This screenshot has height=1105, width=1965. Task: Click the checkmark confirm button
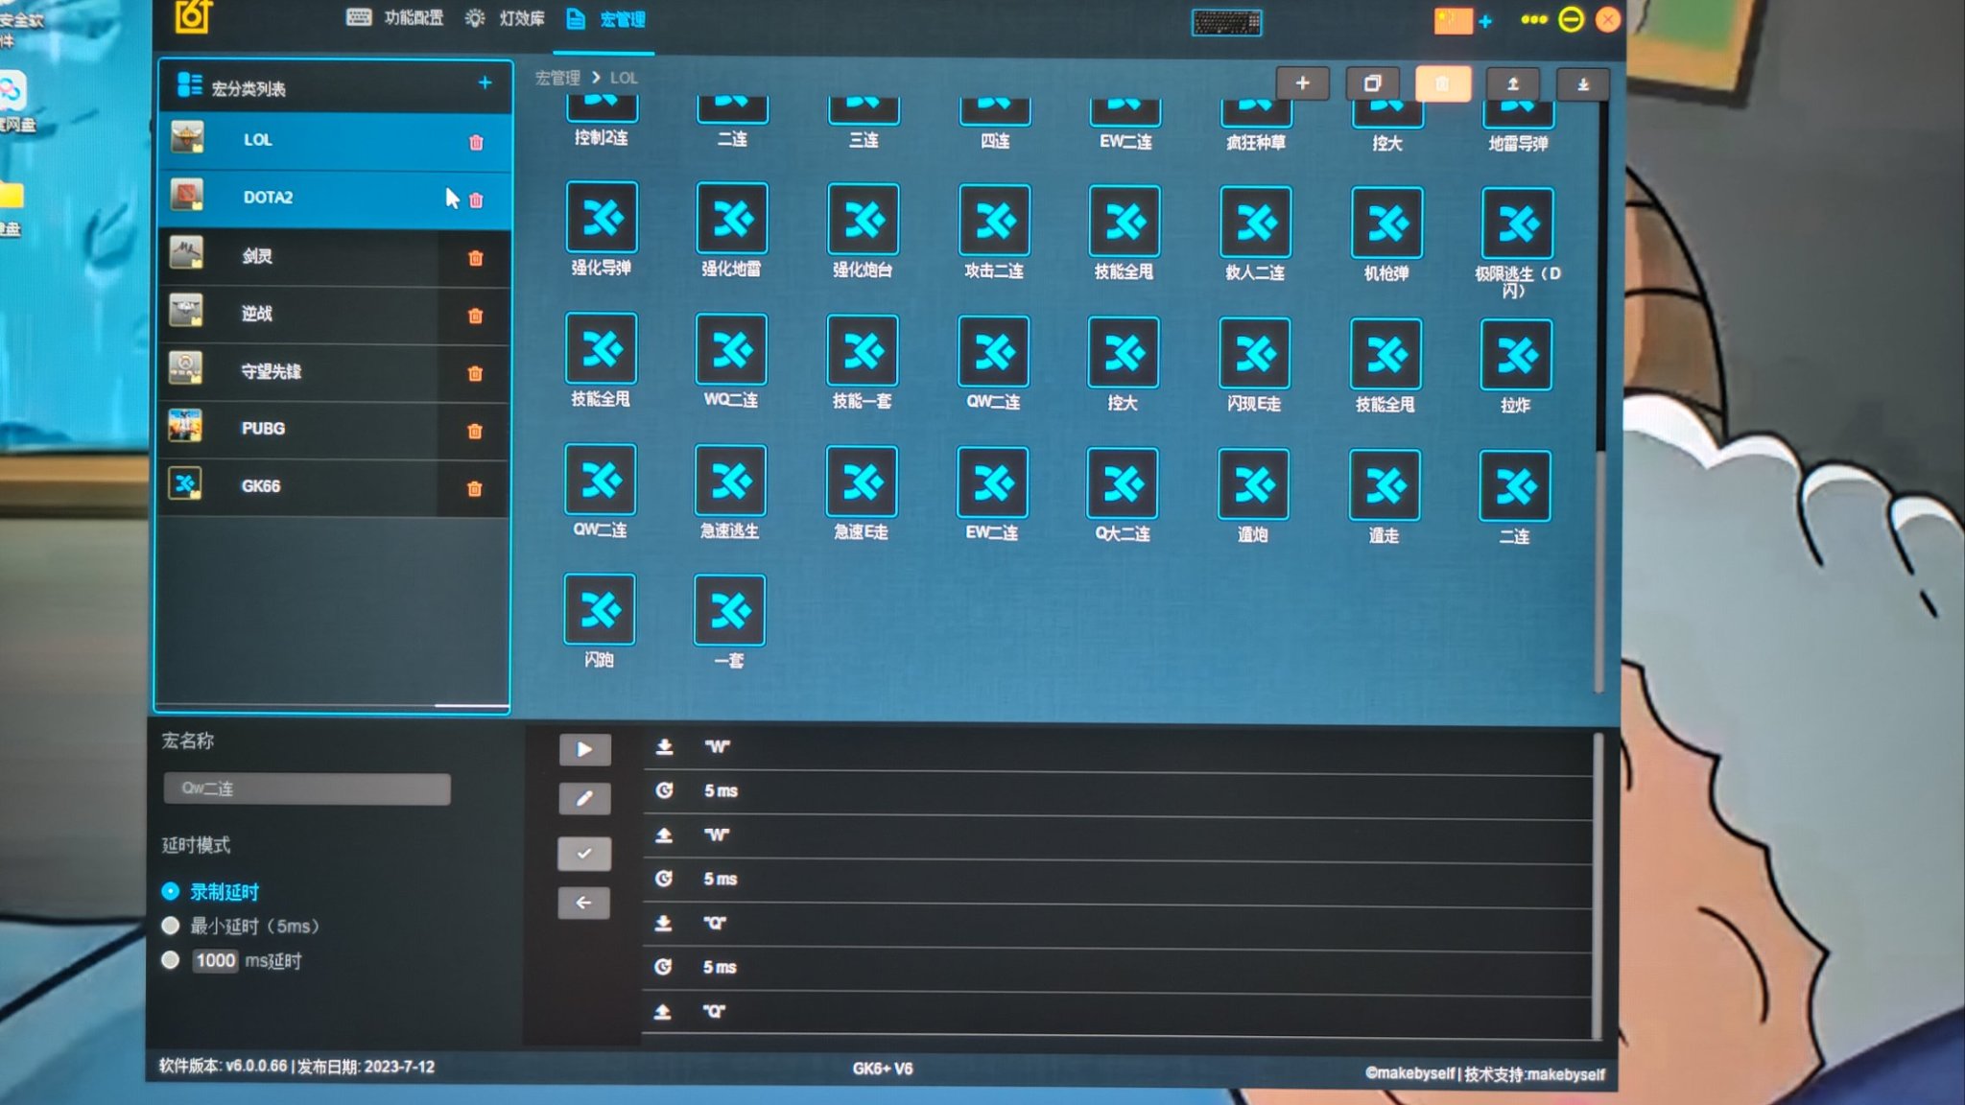tap(583, 853)
